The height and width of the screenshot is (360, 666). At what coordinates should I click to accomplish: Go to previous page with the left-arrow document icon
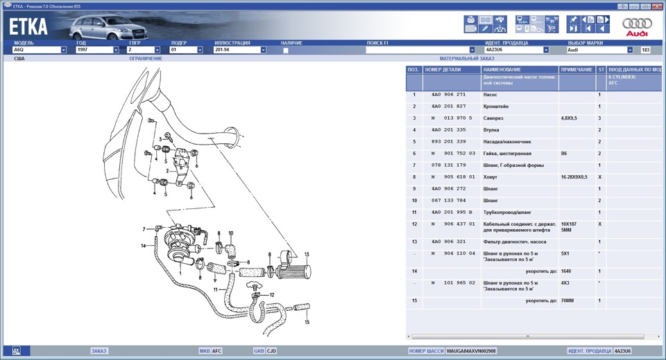(588, 20)
